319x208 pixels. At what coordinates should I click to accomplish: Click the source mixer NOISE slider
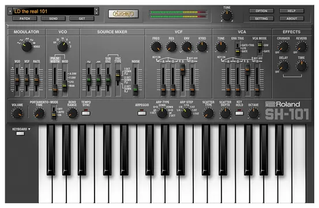pos(136,80)
